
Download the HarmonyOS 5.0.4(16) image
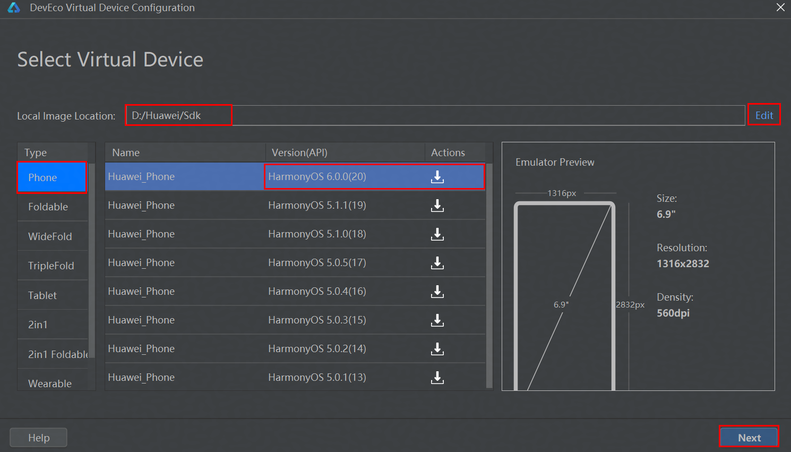point(437,292)
